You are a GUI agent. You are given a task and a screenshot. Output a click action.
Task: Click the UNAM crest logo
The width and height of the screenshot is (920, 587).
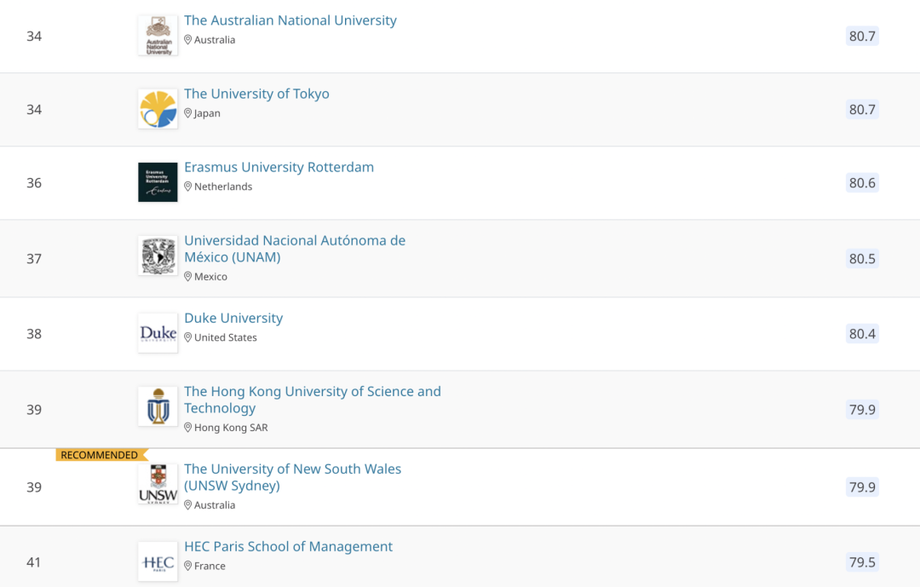(x=158, y=256)
